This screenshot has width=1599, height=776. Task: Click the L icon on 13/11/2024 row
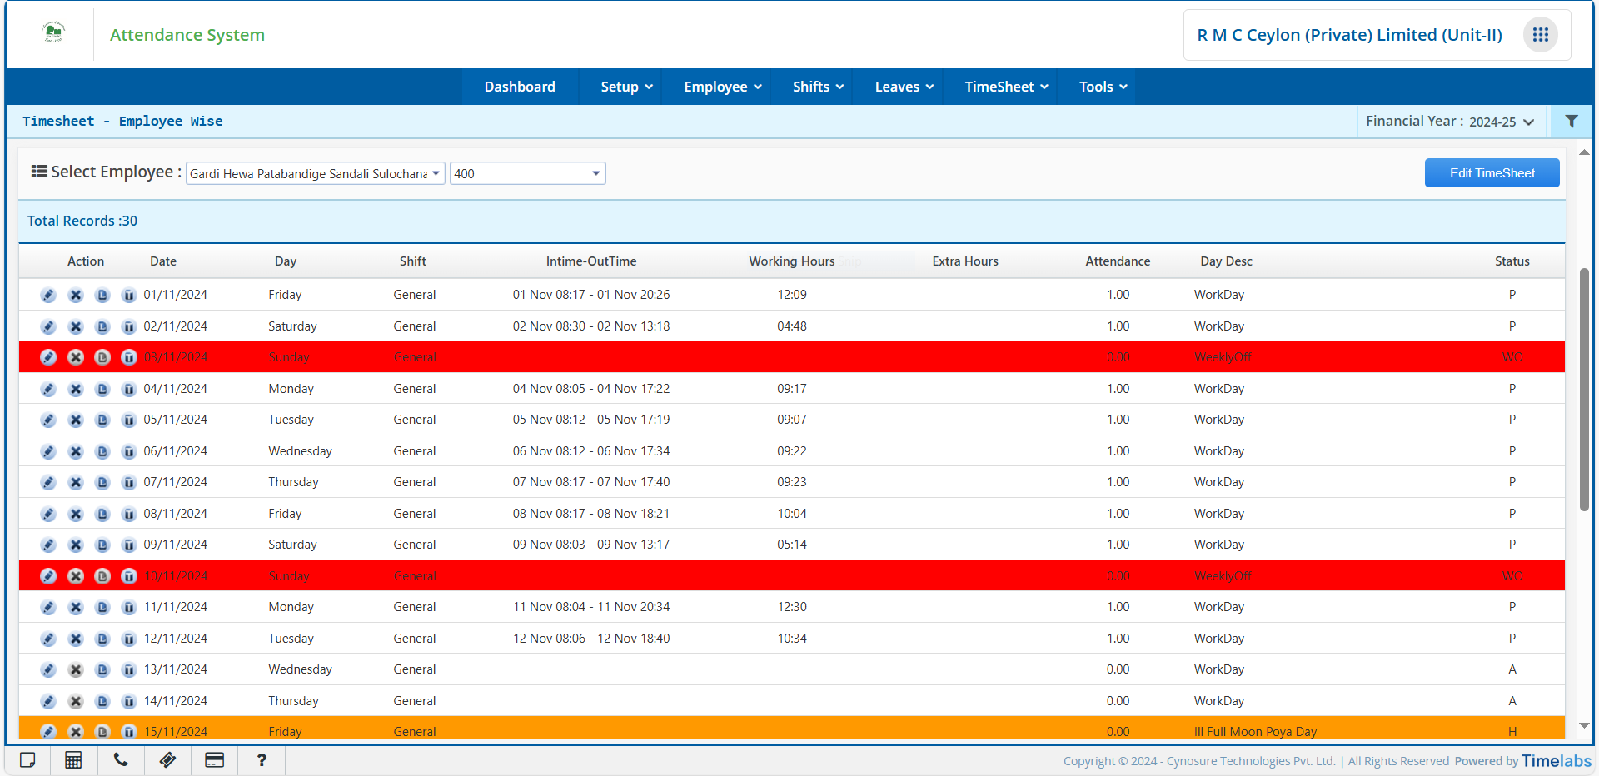tap(102, 670)
